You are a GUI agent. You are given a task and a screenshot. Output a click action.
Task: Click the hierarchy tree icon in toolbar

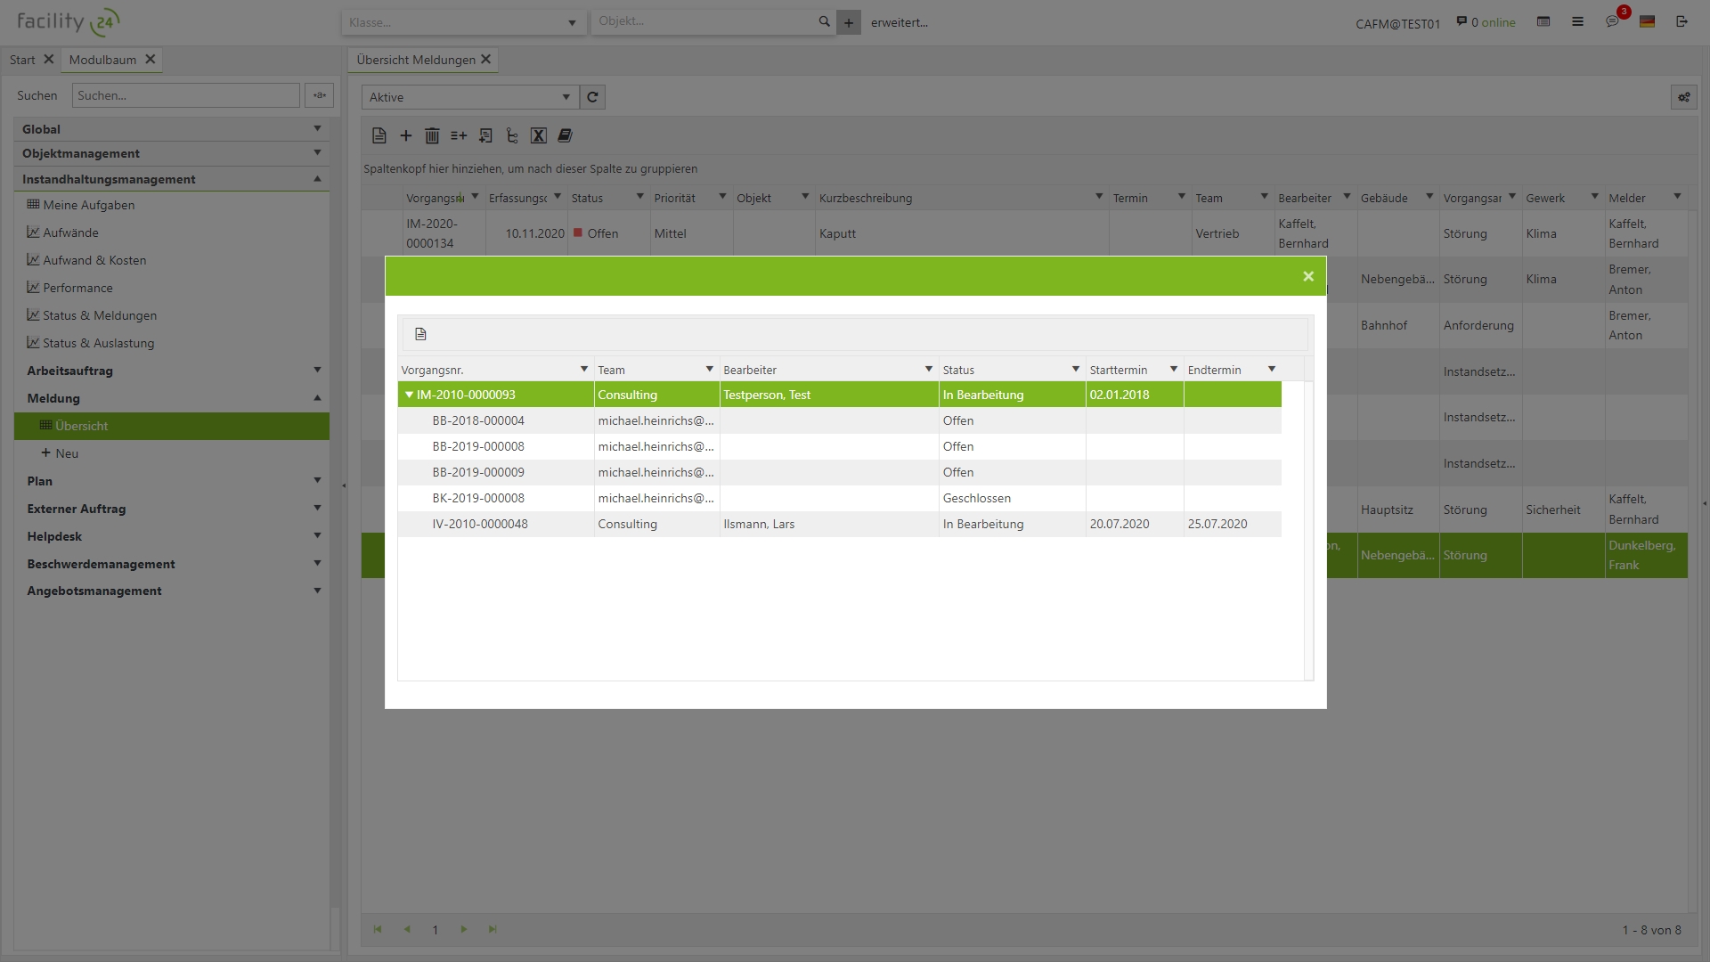point(511,135)
